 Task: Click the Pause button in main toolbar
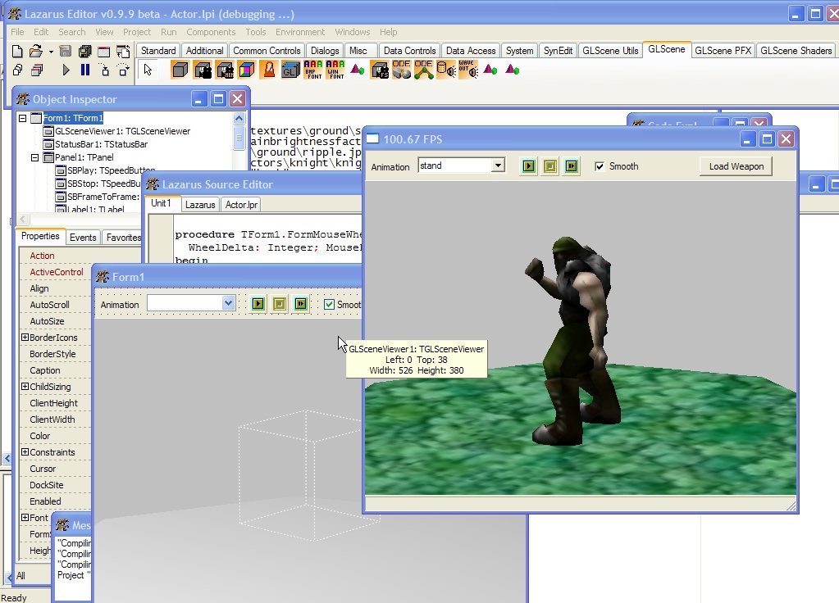tap(84, 70)
